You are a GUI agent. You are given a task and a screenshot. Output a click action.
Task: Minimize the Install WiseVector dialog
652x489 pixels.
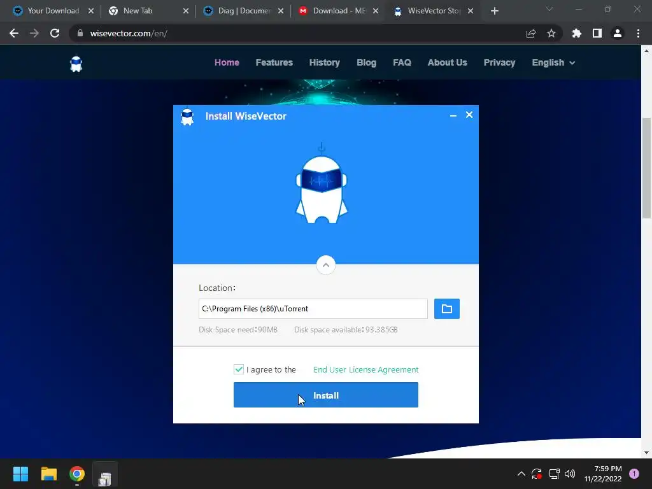point(453,115)
